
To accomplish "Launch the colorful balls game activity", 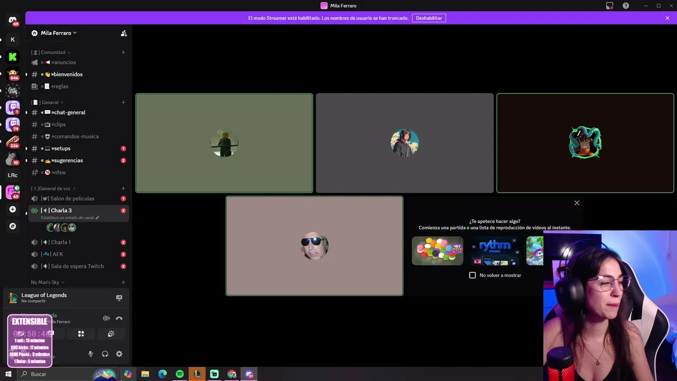I will (x=437, y=251).
